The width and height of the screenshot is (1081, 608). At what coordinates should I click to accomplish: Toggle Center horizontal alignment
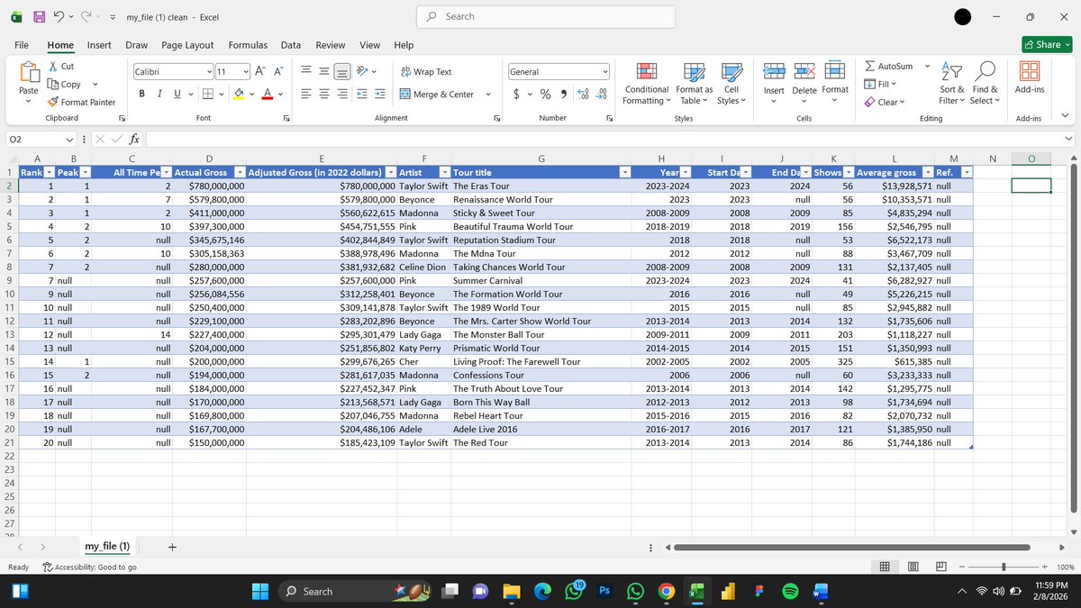point(323,94)
